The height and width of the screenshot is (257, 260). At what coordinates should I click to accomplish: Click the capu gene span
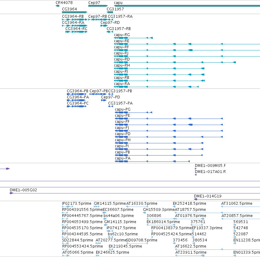(x=187, y=6)
